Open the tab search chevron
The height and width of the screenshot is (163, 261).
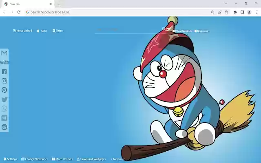226,3
